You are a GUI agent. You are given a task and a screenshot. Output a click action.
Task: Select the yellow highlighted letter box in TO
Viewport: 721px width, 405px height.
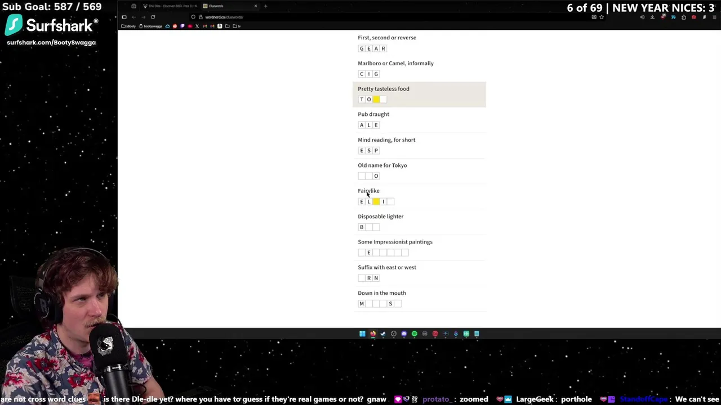point(376,100)
